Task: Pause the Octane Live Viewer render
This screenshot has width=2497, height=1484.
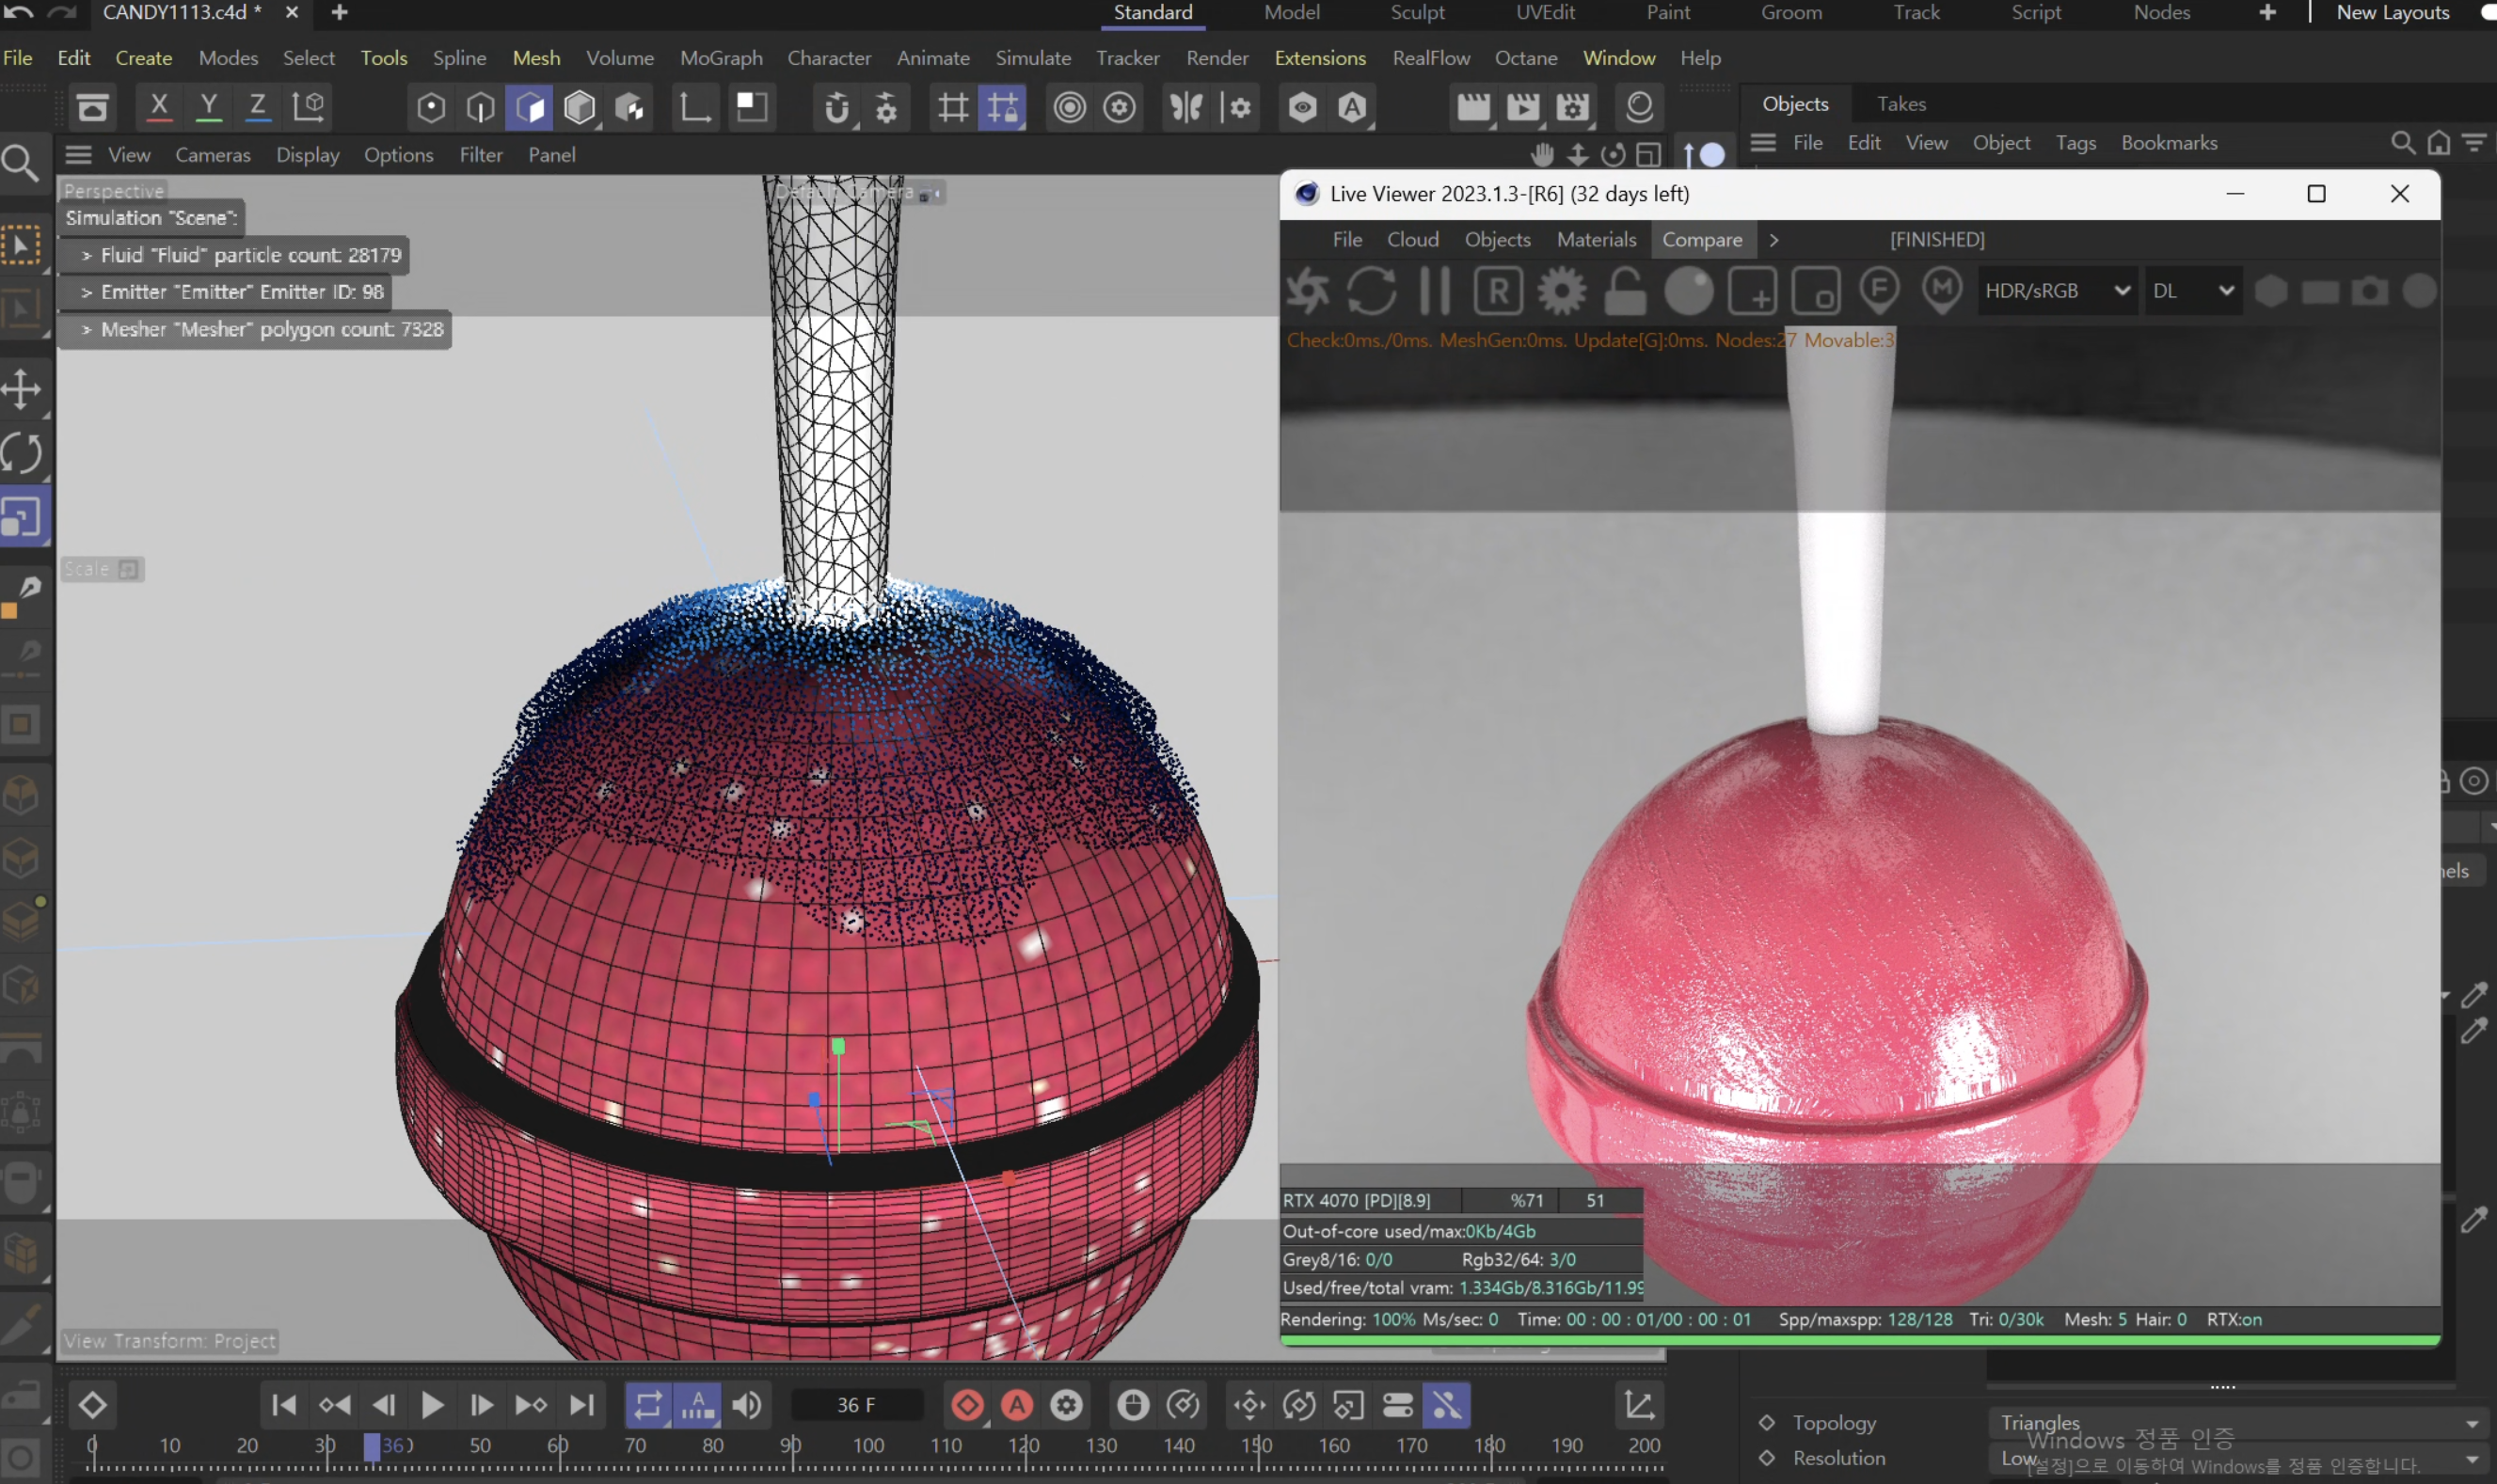Action: tap(1435, 291)
